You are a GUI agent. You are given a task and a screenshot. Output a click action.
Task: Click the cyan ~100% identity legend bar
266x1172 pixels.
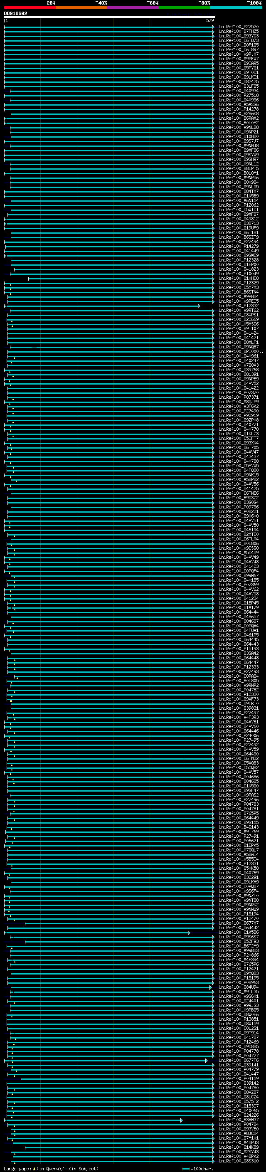tap(236, 8)
